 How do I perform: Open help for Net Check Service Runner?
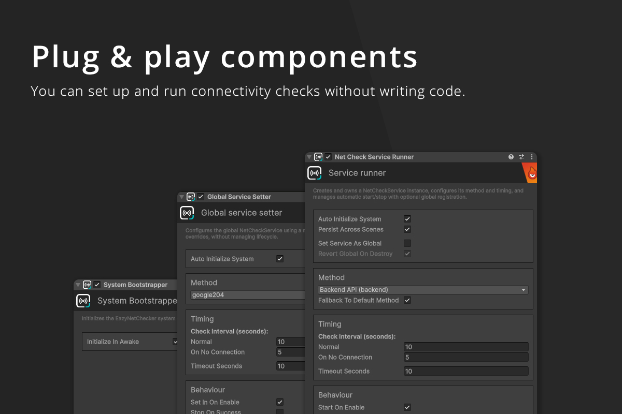tap(511, 157)
